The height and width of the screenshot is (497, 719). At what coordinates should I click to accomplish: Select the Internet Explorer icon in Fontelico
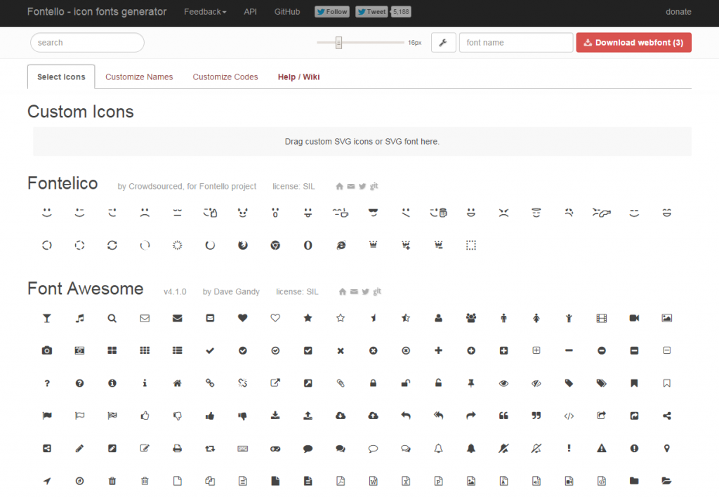click(x=341, y=245)
